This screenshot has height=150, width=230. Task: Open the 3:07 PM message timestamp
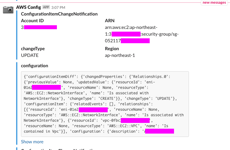coord(59,7)
